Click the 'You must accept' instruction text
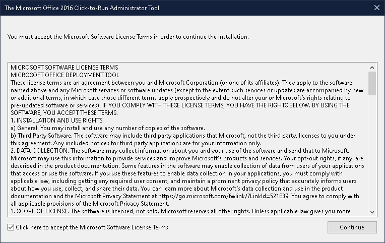The image size is (385, 243). tap(128, 37)
